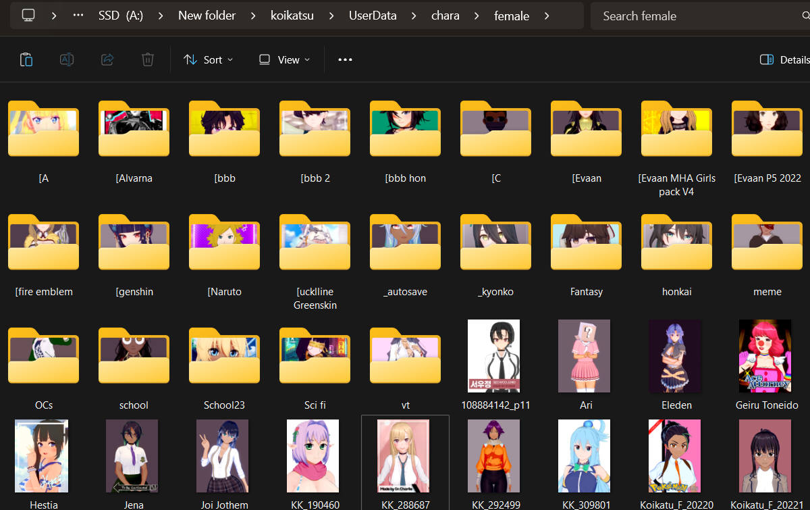
Task: Click the Share toolbar icon
Action: [x=107, y=59]
